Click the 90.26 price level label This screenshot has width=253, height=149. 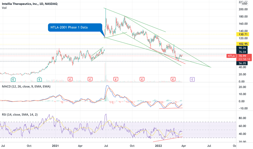pyautogui.click(x=242, y=48)
